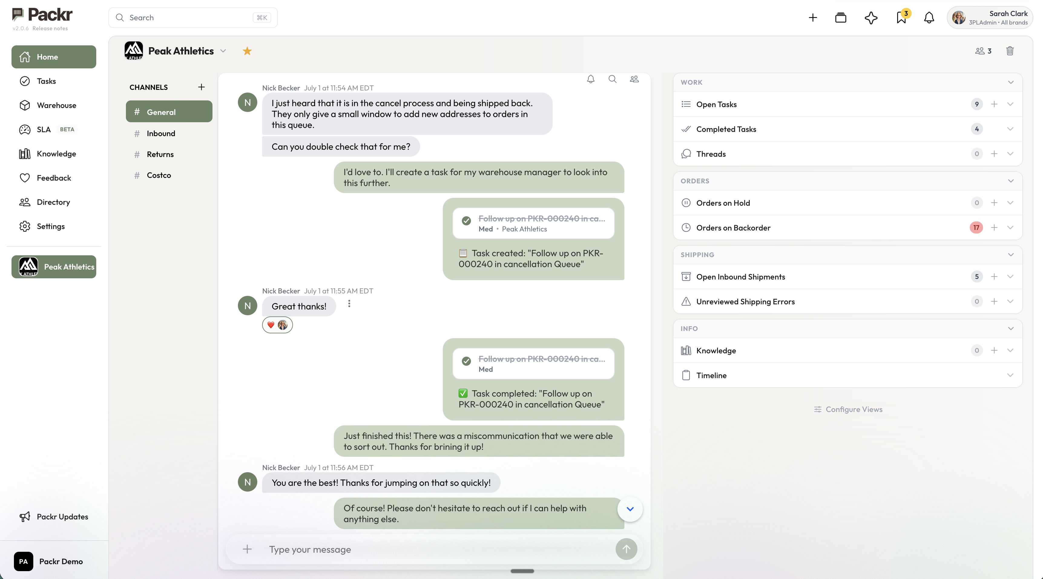The image size is (1043, 579).
Task: Collapse the WORK section
Action: point(1011,83)
